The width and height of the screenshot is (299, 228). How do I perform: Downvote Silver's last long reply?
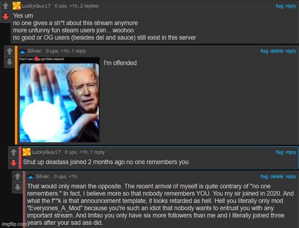point(18,187)
